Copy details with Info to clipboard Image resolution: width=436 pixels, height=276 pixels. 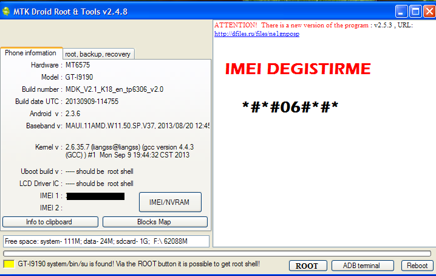coord(49,222)
